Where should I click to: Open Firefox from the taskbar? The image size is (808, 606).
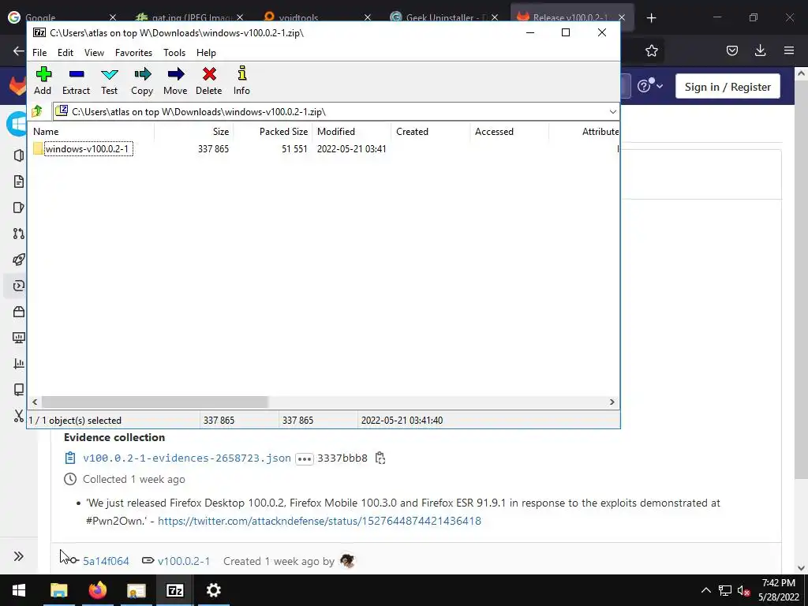click(x=97, y=590)
